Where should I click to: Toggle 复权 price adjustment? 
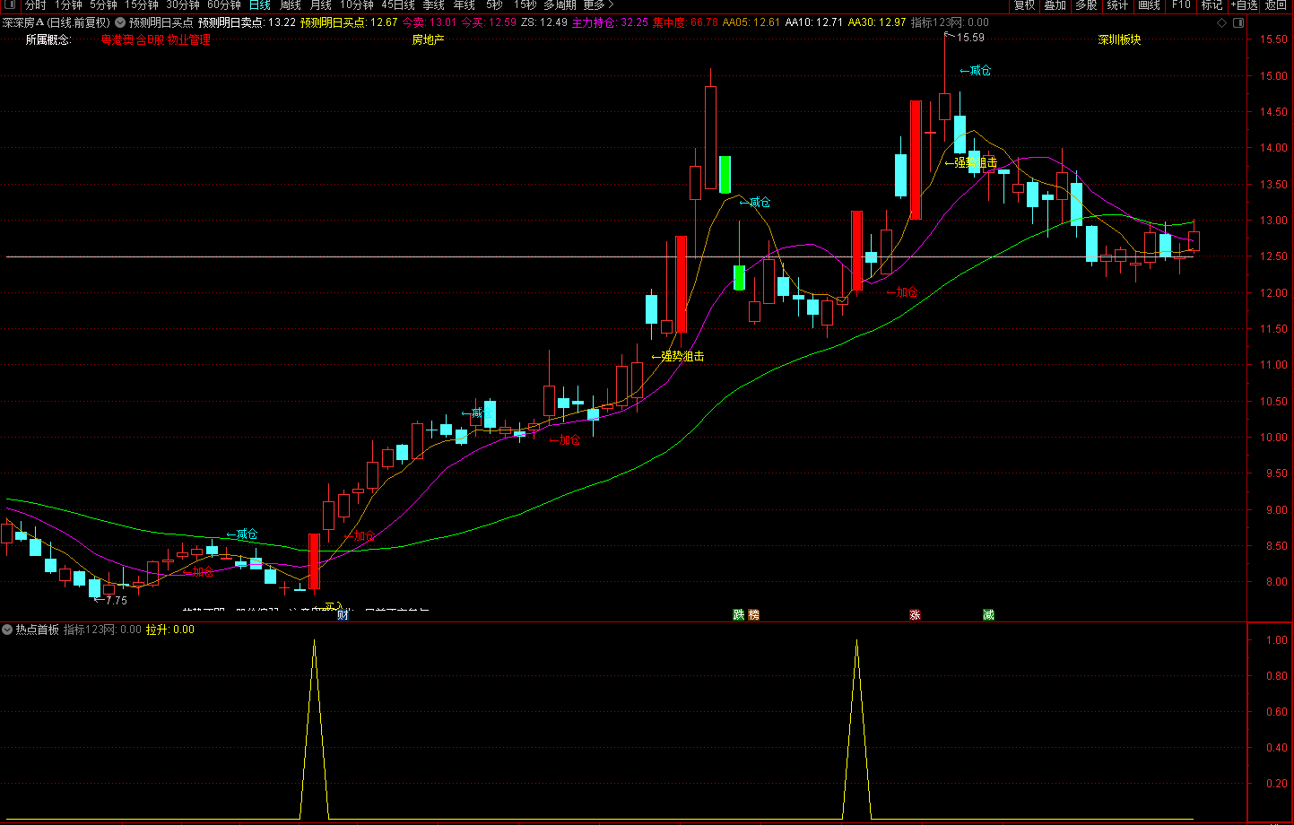[1024, 5]
